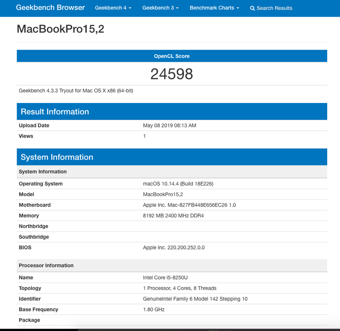
Task: Select topology 1 Processor, 4 Cores, 8 Threads
Action: pos(180,288)
